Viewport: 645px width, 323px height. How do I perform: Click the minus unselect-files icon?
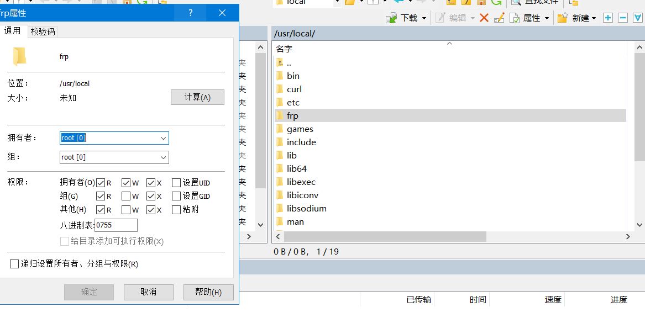click(x=623, y=18)
